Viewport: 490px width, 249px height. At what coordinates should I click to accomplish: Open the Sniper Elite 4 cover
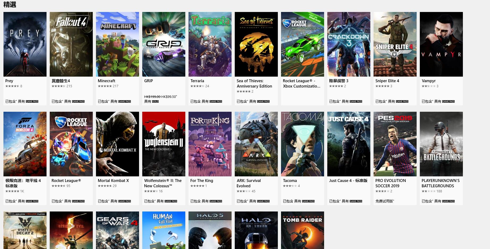(x=395, y=44)
